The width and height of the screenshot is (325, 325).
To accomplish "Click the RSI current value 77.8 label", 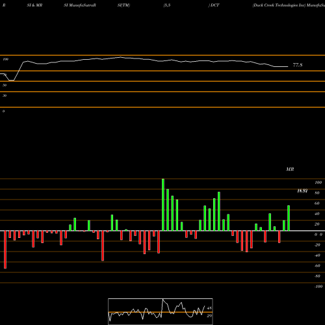I will click(x=298, y=65).
